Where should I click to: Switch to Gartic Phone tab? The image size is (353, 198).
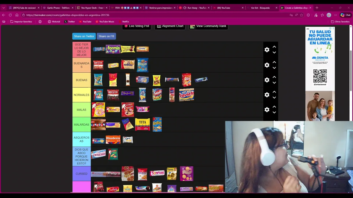click(58, 8)
